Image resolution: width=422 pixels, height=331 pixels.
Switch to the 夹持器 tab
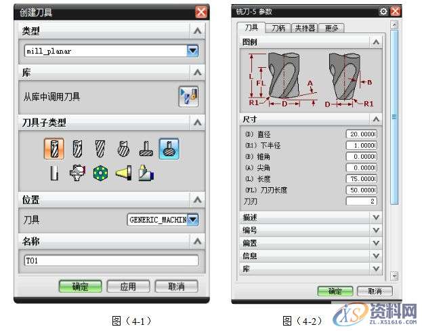(305, 28)
